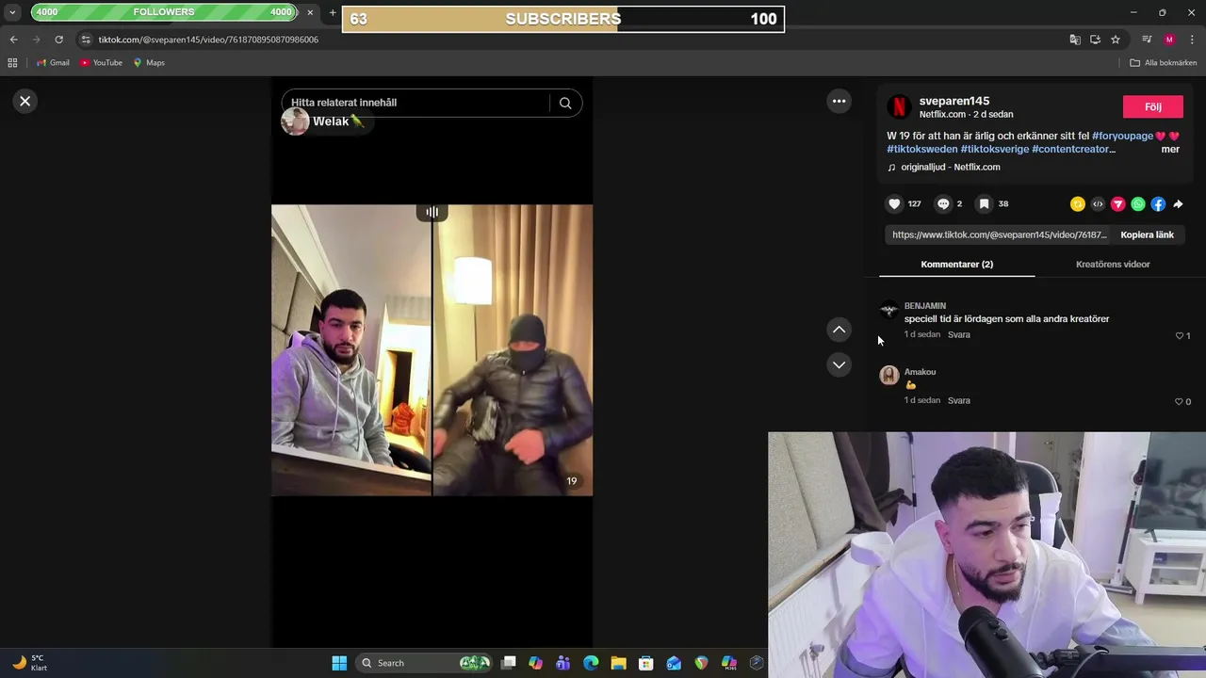
Task: Open YouTube bookmark
Action: click(101, 63)
